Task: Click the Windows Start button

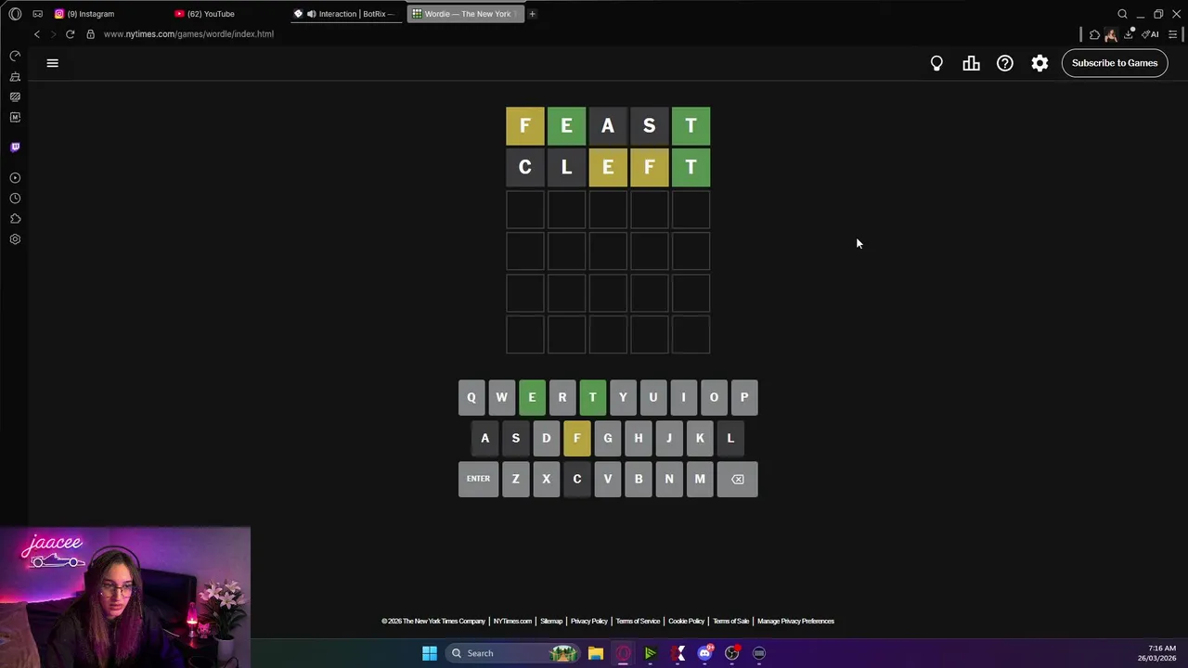Action: coord(430,653)
